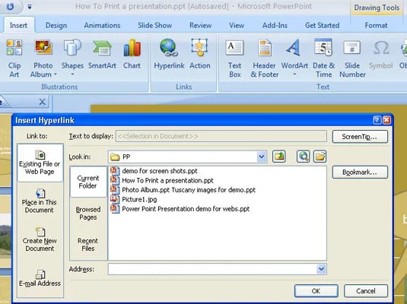Show Recent Files list
Screen dimensions: 407x304
coord(88,245)
